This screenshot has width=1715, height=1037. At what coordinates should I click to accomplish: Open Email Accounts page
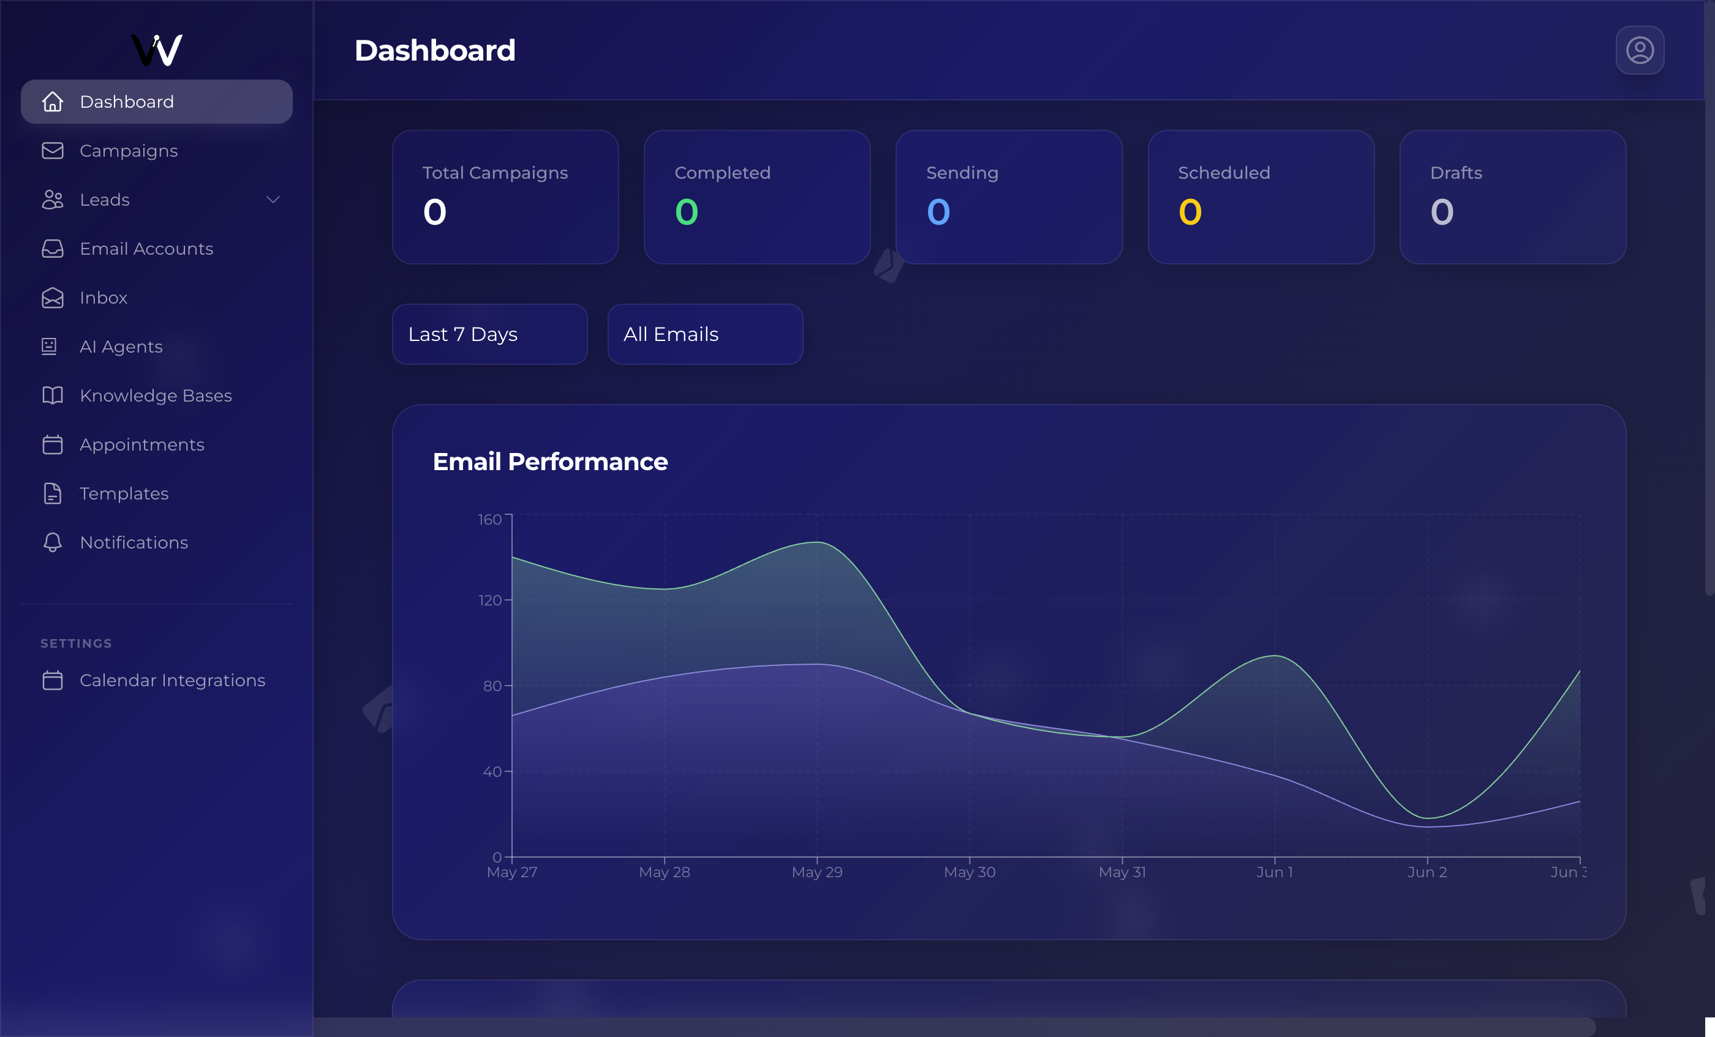[157, 249]
